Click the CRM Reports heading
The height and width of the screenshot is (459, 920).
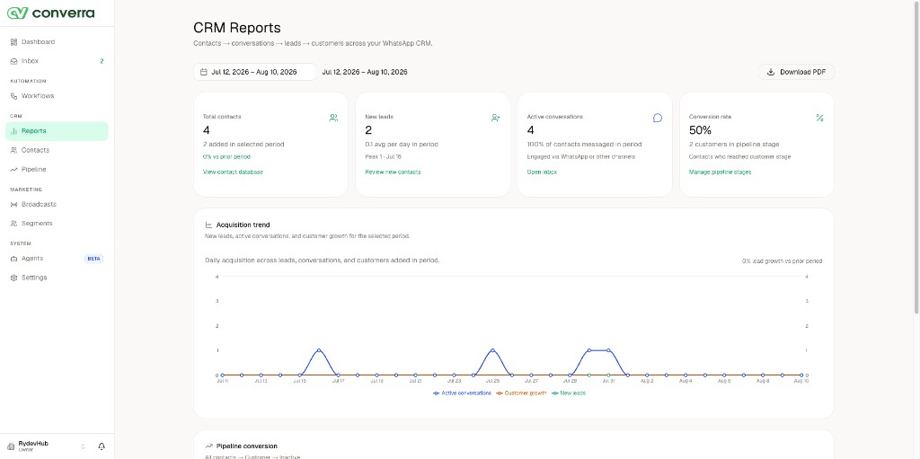pos(237,28)
